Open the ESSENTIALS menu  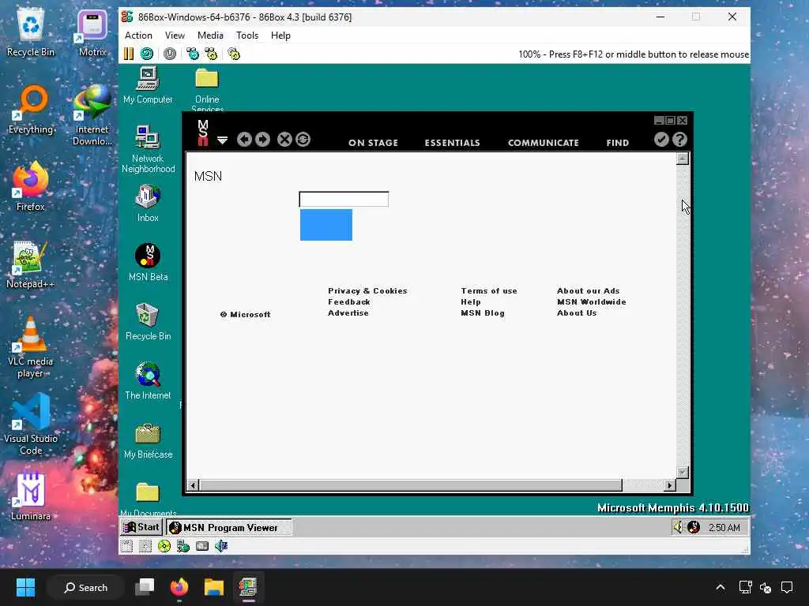coord(453,143)
